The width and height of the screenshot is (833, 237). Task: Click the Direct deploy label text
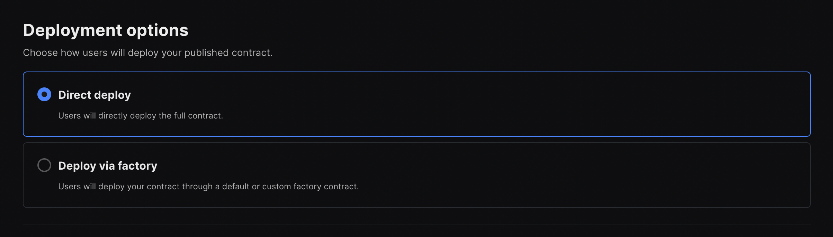(94, 95)
